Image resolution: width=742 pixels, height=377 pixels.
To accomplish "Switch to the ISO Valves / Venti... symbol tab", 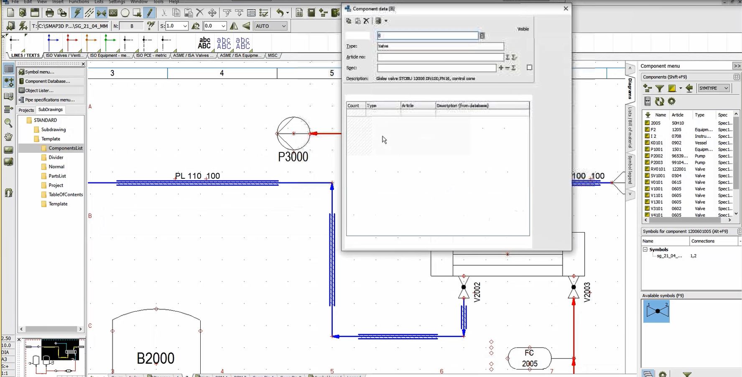I will click(x=64, y=56).
